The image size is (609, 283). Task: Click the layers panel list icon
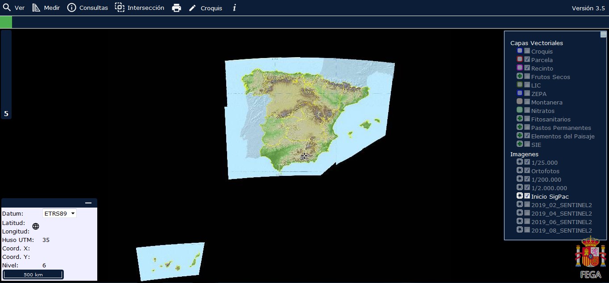coord(603,34)
